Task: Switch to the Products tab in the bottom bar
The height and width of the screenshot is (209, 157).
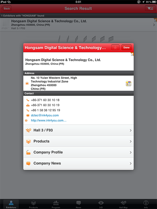Action: coord(33,204)
